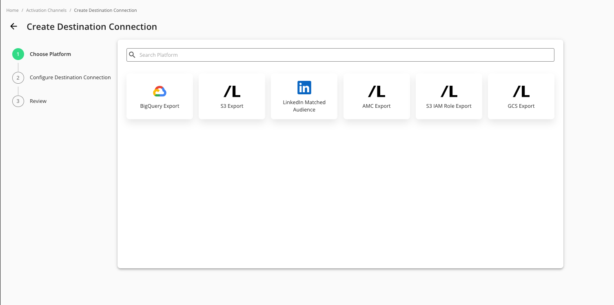
Task: Click the GCS Export card logo
Action: coord(521,91)
